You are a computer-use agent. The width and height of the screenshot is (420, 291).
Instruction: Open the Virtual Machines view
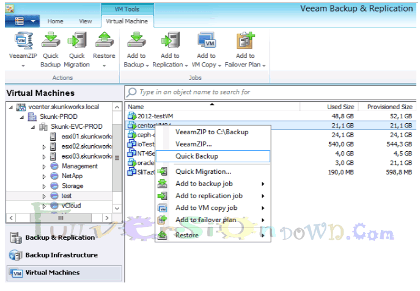64,273
